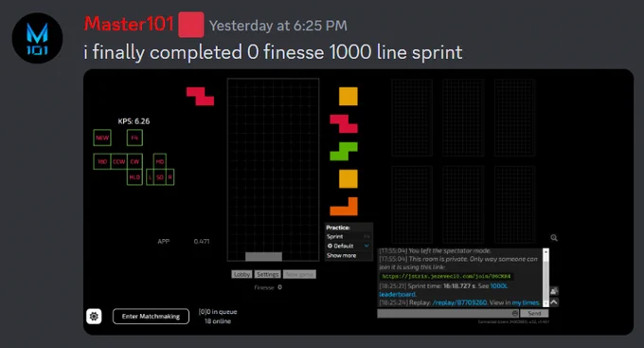
Task: Click the topmost yellow O piece in next queue
Action: tap(349, 97)
